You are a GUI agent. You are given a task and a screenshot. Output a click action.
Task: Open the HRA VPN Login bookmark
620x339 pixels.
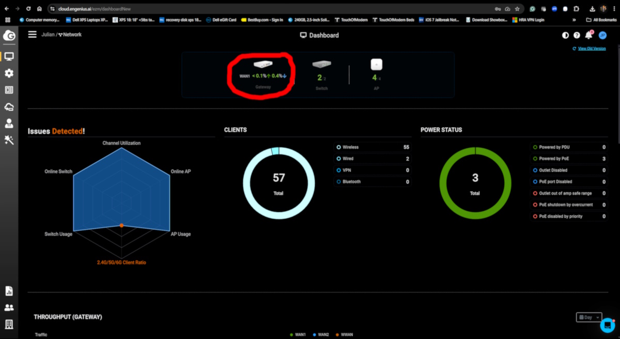pos(528,20)
